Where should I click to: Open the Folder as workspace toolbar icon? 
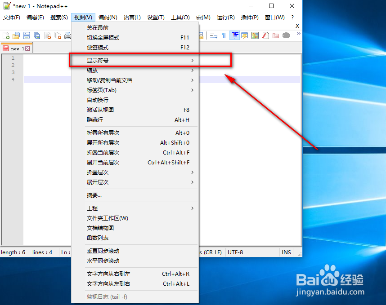tap(276, 35)
